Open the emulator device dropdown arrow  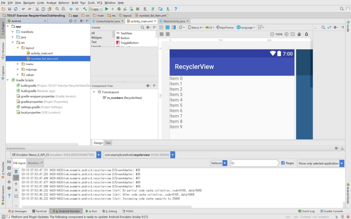point(99,155)
